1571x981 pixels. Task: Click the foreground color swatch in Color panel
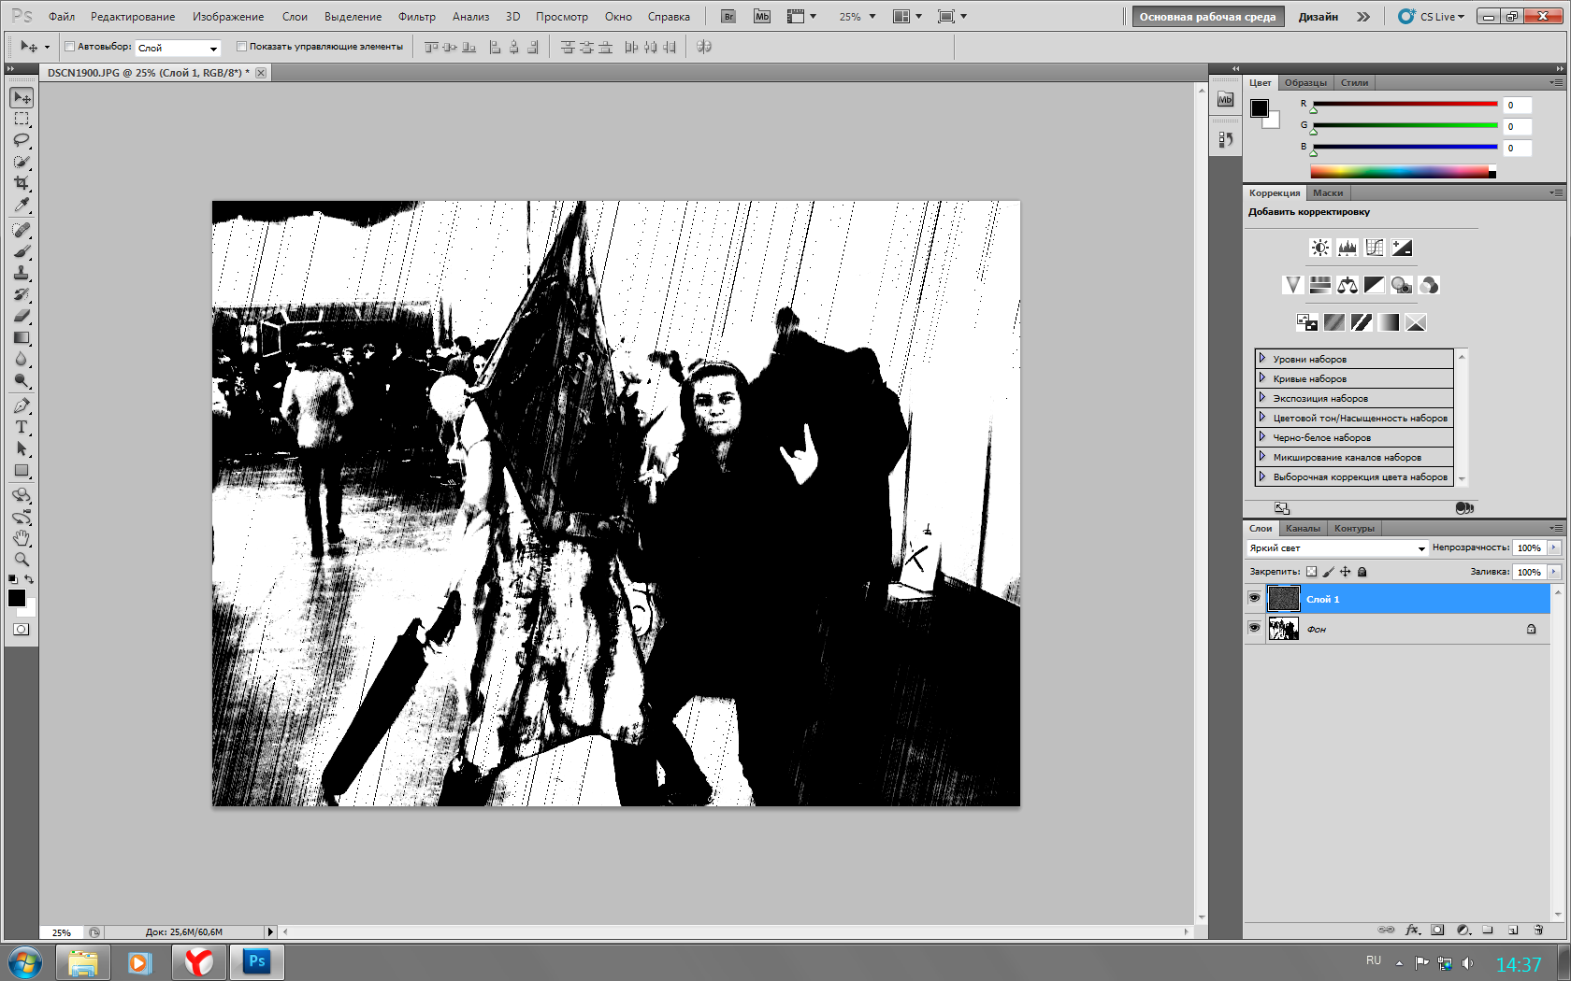[1260, 108]
